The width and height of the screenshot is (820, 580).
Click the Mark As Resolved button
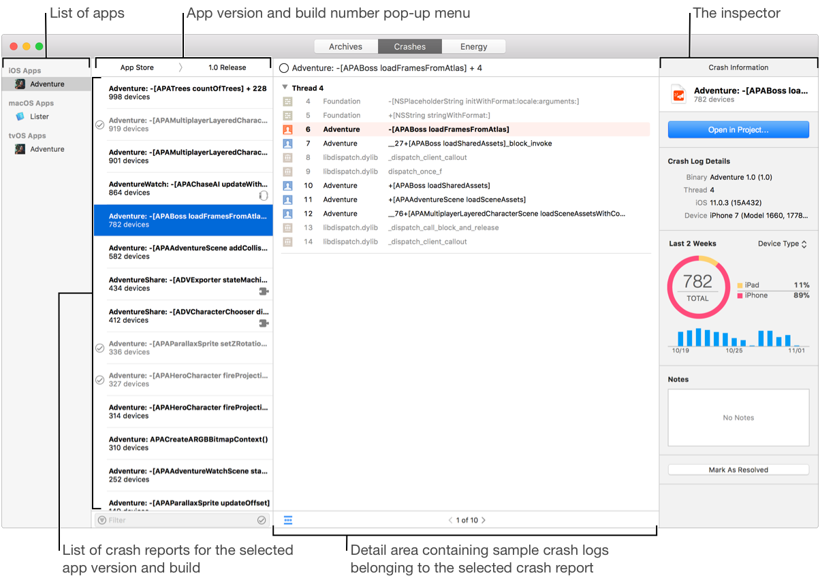point(738,470)
